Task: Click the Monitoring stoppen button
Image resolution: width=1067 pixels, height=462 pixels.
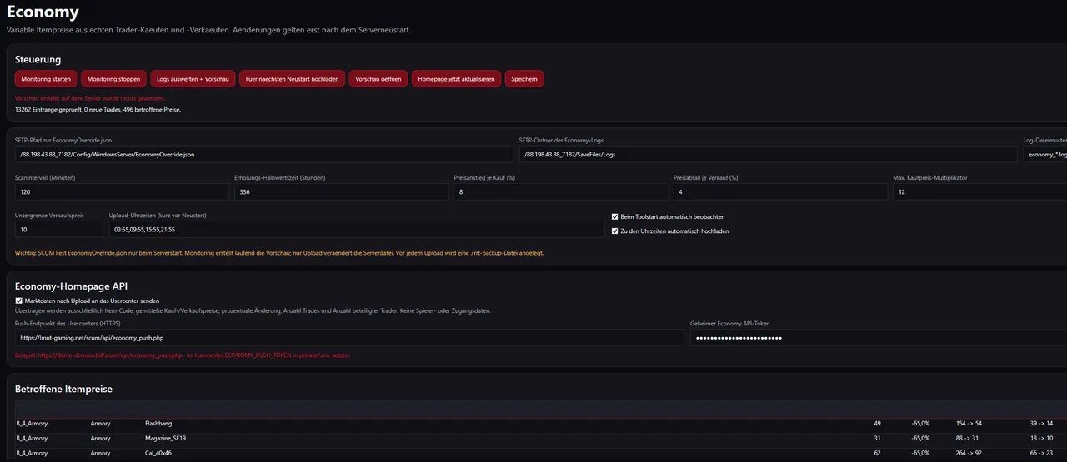Action: [115, 78]
